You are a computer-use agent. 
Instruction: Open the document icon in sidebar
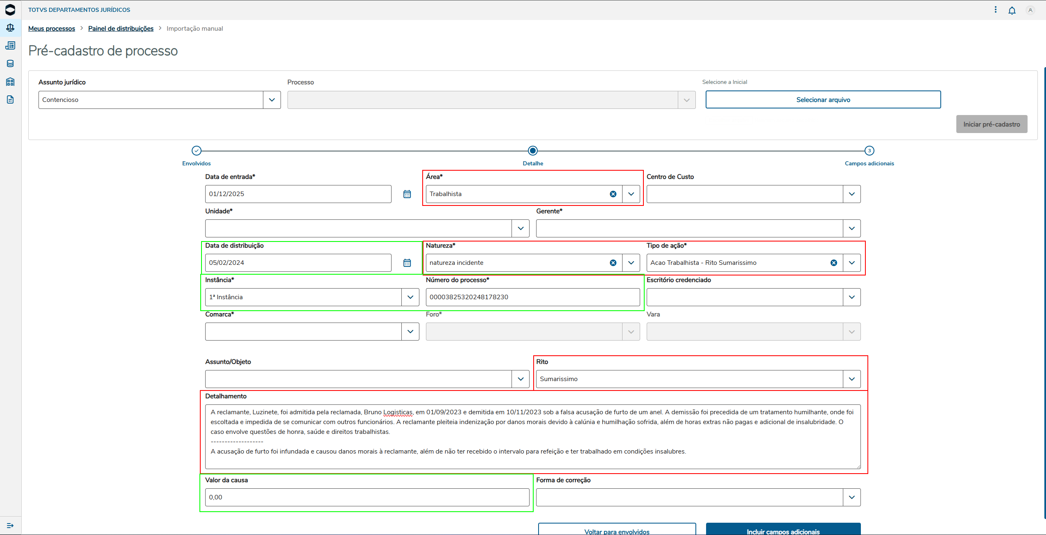(x=10, y=99)
